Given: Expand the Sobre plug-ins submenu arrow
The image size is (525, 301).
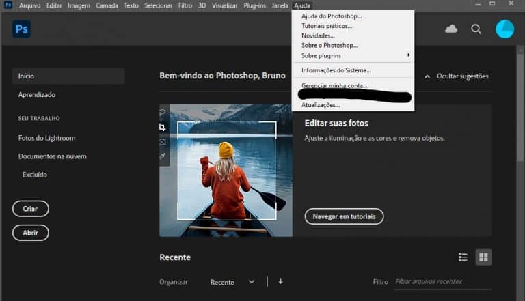Looking at the screenshot, I should [x=409, y=55].
